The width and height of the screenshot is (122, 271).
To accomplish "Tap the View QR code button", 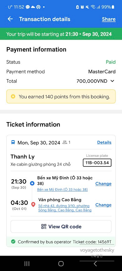I will (61, 226).
